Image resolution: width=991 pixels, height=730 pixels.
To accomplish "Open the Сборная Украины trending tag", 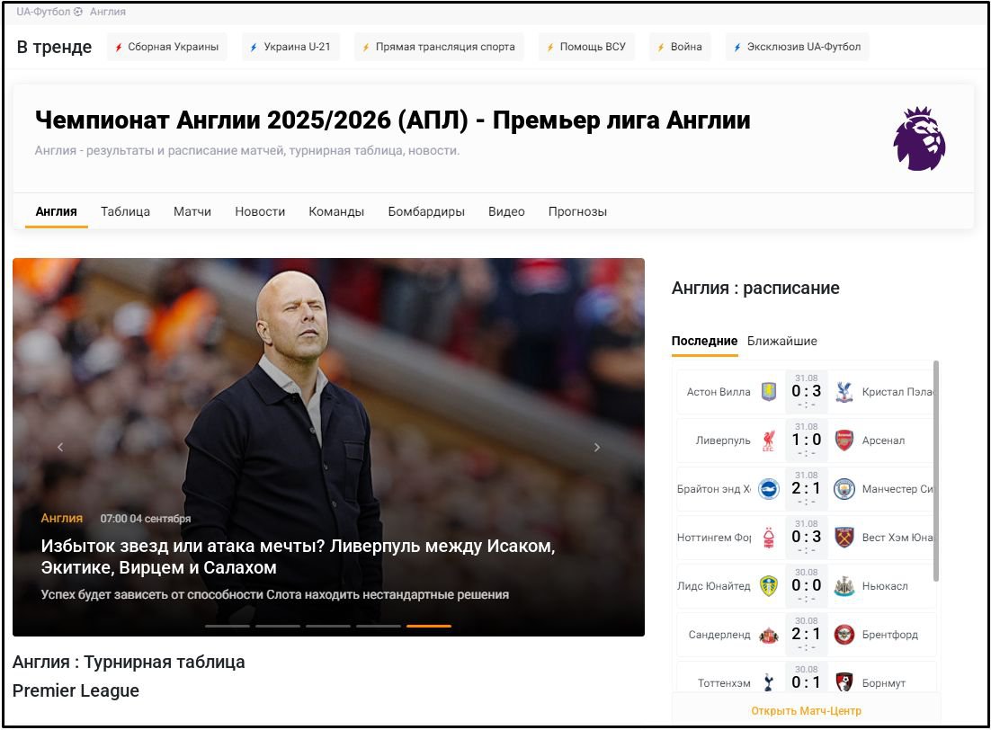I will coord(167,47).
